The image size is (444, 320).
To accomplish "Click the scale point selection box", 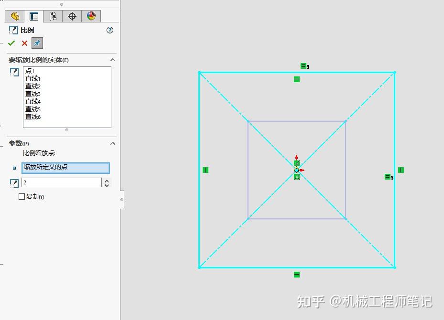I will click(65, 168).
